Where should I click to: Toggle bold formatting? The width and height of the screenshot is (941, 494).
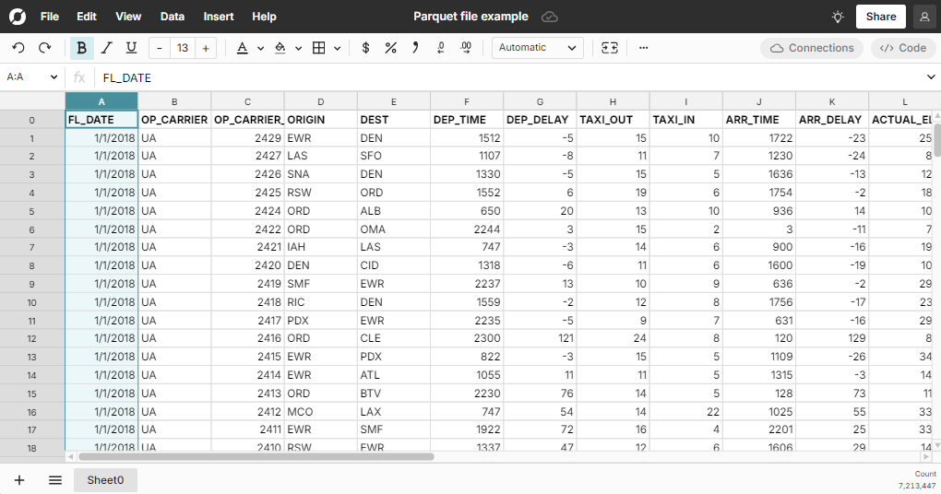tap(82, 48)
